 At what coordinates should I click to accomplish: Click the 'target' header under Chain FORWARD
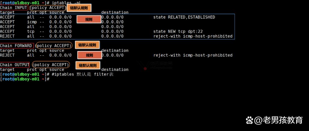pyautogui.click(x=7, y=50)
